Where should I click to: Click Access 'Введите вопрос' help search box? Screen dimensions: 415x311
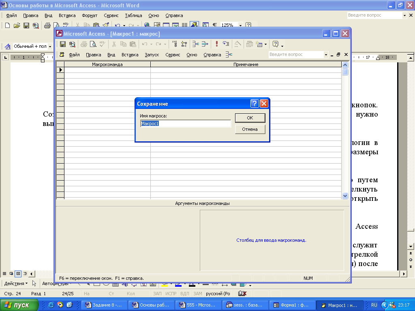tap(296, 55)
